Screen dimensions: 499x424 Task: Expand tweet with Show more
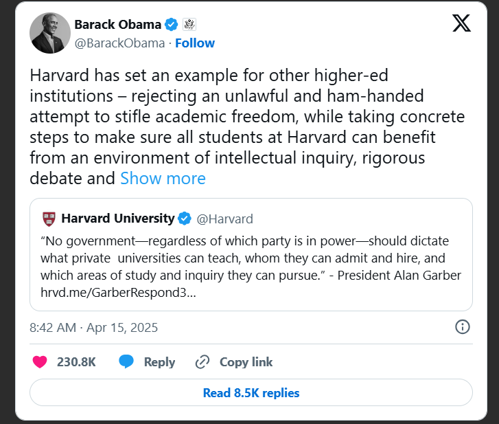(163, 179)
